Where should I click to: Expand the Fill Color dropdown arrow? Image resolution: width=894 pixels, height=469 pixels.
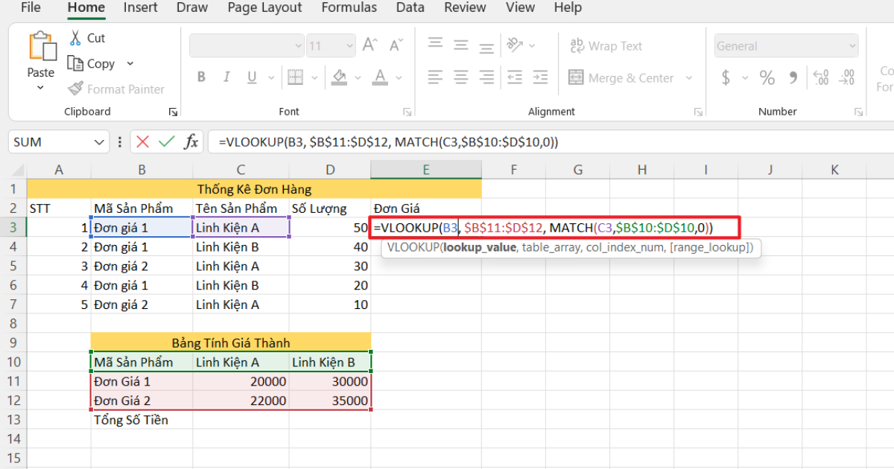359,77
